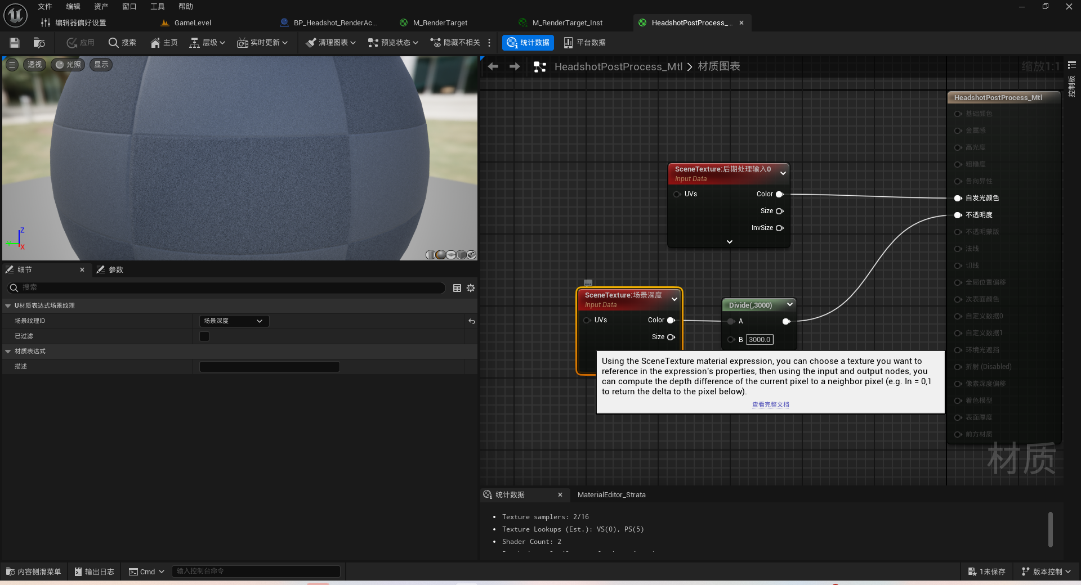Screen dimensions: 1081x585
Task: Navigate forward in the graph history
Action: coord(515,66)
